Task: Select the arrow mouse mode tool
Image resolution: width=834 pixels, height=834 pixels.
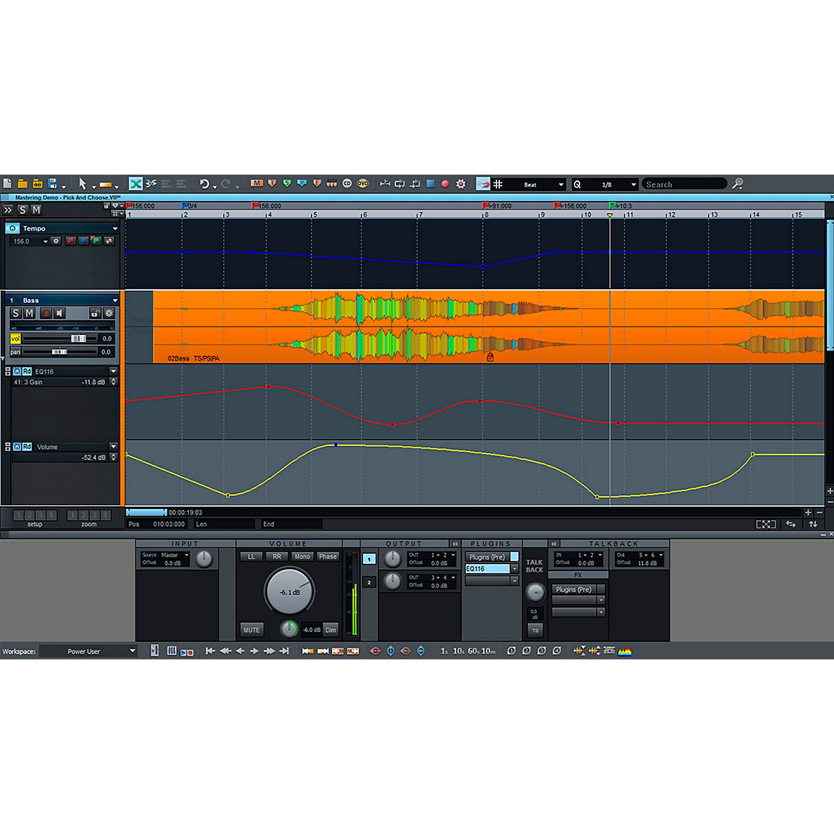Action: [x=82, y=183]
